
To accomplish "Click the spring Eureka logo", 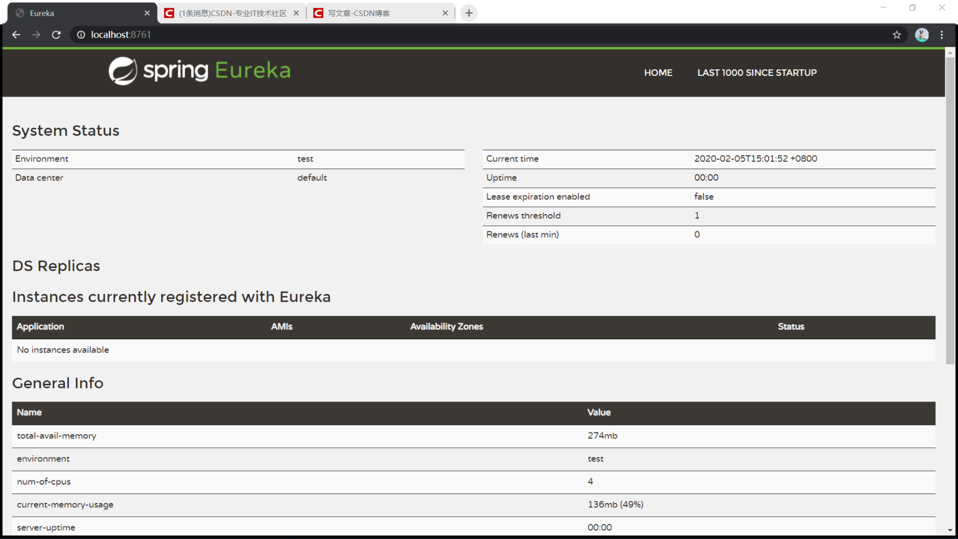I will (200, 71).
